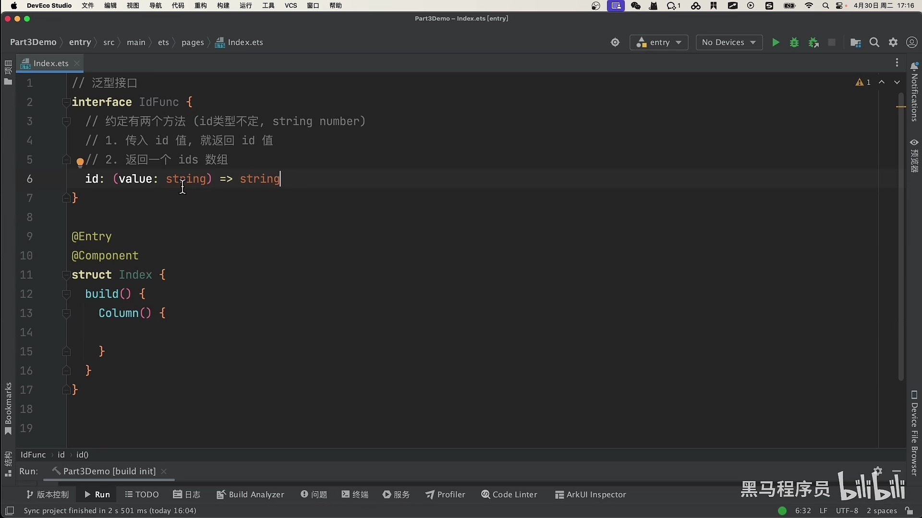This screenshot has width=922, height=518.
Task: Open the previewer eye panel
Action: 914,155
